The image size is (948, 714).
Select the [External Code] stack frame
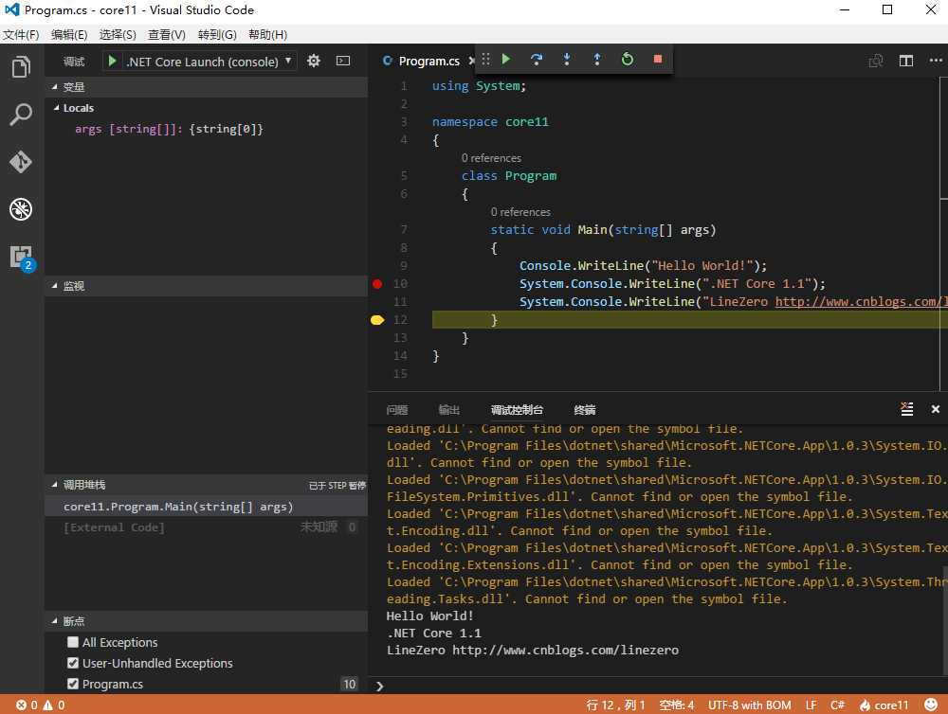206,527
